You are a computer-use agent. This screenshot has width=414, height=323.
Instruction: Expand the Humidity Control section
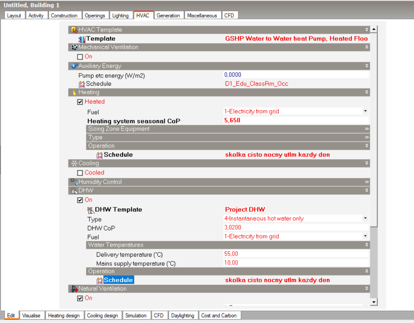coord(367,182)
